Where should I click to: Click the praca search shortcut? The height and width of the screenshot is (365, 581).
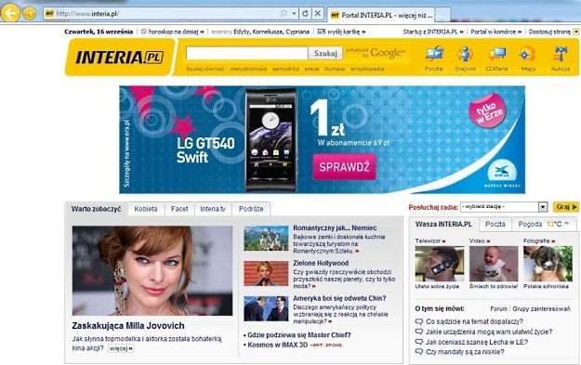311,69
